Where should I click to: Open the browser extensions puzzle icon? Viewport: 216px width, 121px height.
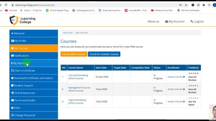pos(204,5)
